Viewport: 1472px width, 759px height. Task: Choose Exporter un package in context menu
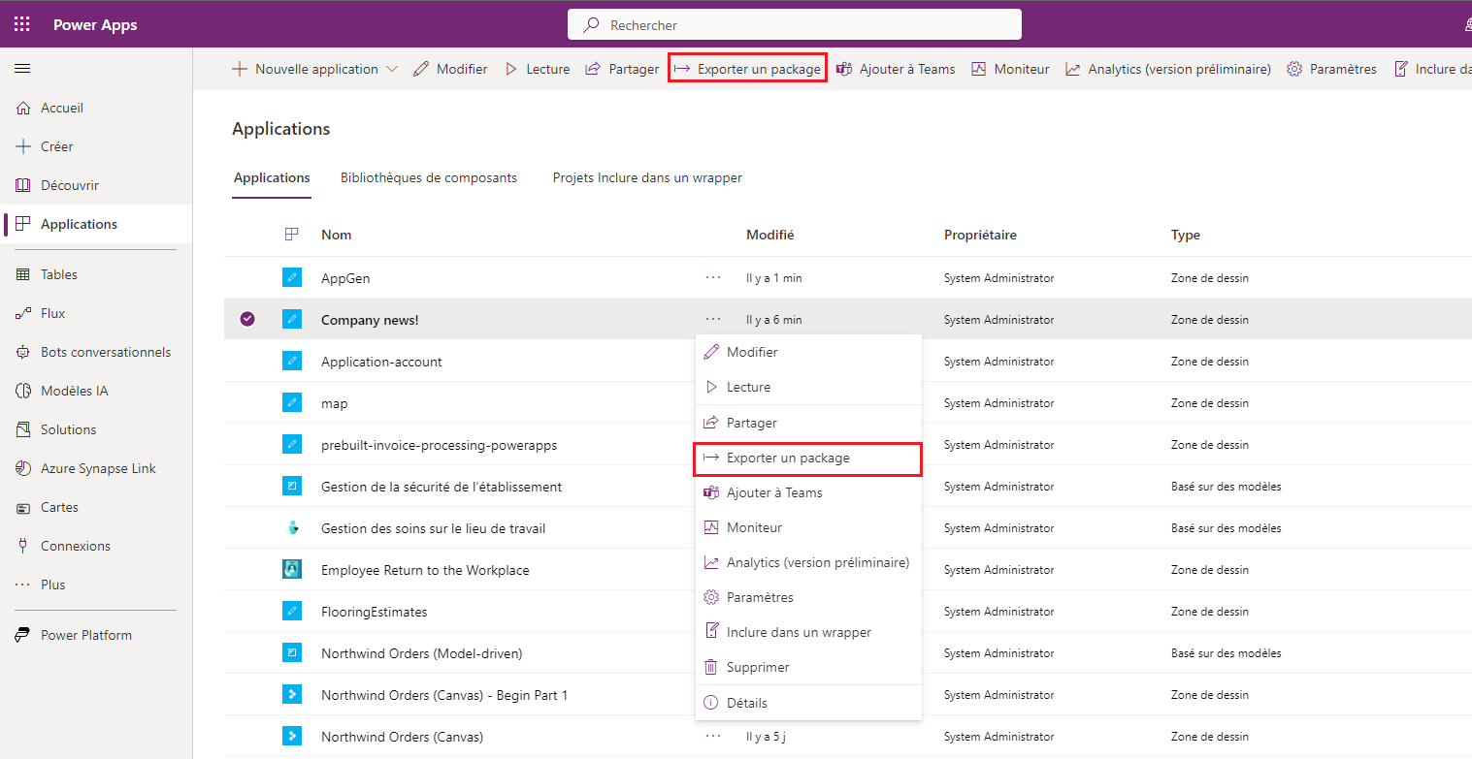pos(808,458)
